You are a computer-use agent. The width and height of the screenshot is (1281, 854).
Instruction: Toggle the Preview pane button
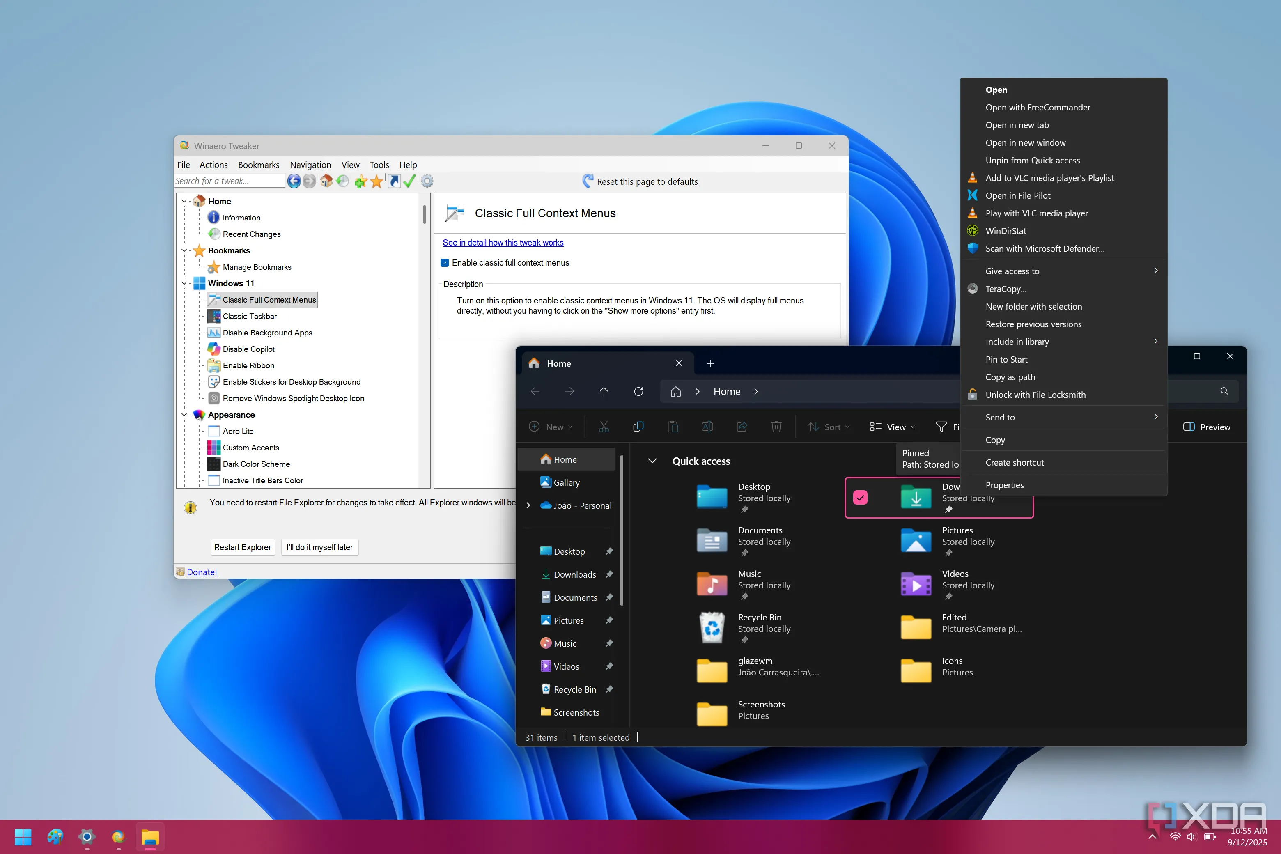click(1206, 427)
